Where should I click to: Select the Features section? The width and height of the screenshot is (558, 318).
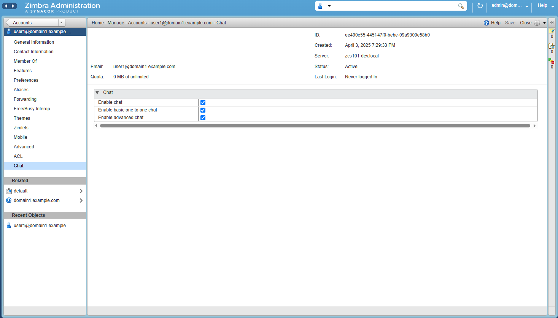point(22,71)
